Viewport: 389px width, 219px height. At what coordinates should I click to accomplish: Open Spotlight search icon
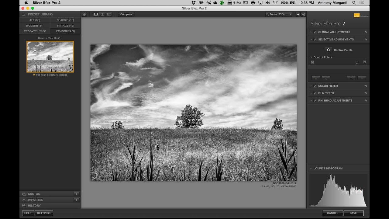pos(354,3)
